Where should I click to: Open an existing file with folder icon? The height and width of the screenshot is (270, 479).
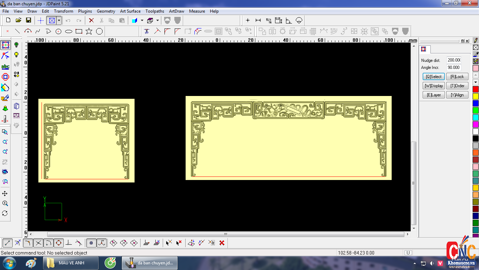point(18,20)
